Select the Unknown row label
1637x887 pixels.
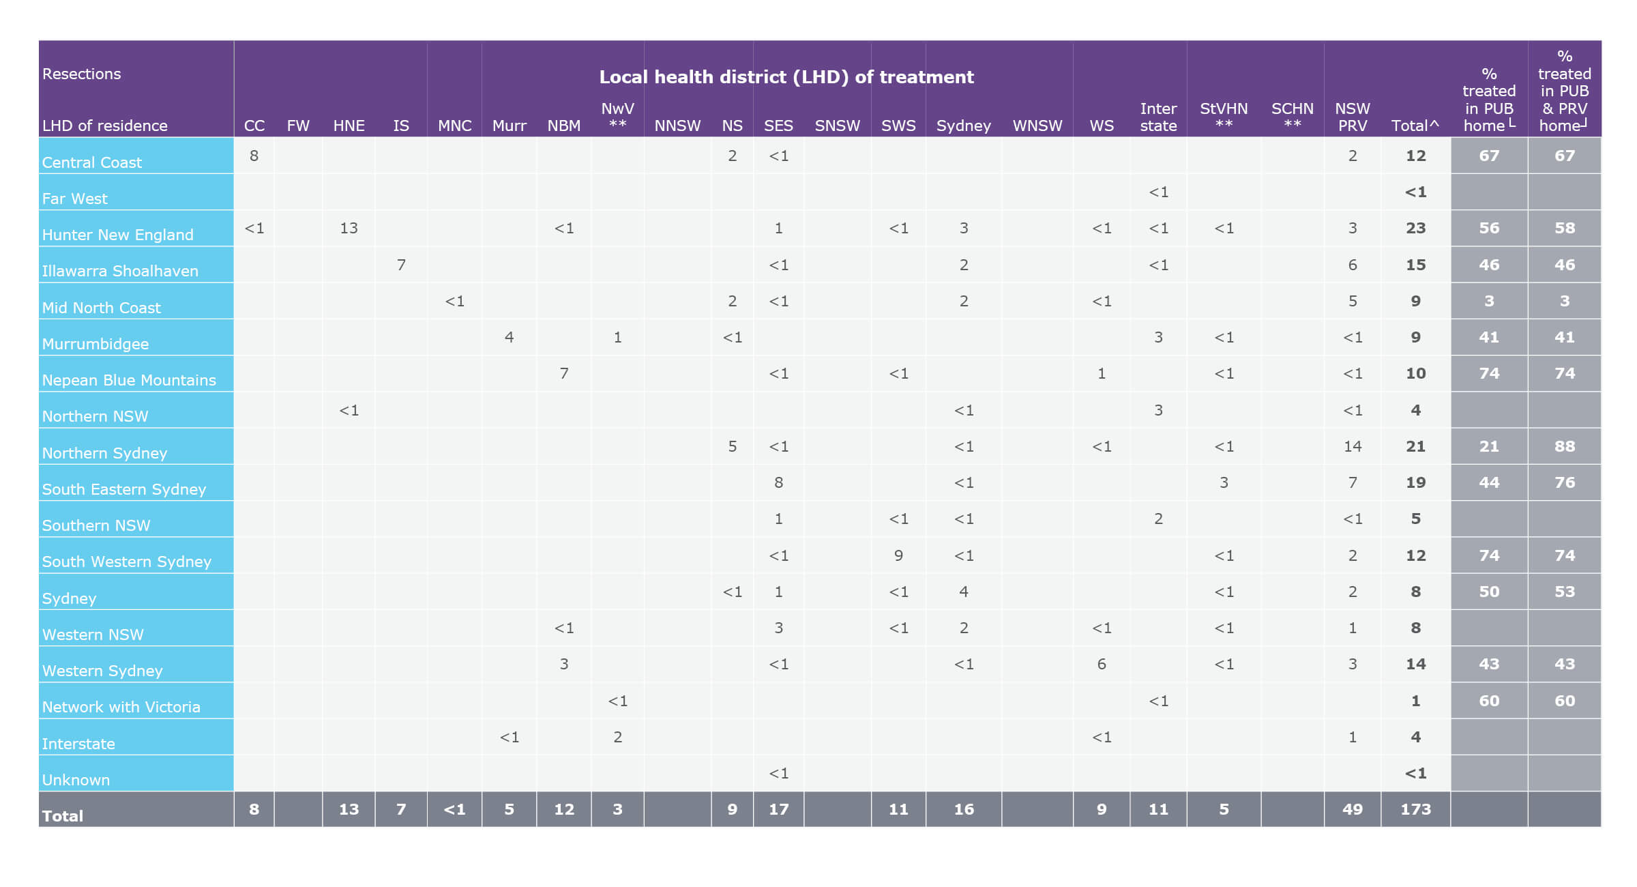76,779
